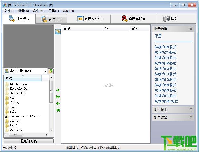Click the Documents and Se... shortcut icon
199x152 pixels.
click(7, 116)
